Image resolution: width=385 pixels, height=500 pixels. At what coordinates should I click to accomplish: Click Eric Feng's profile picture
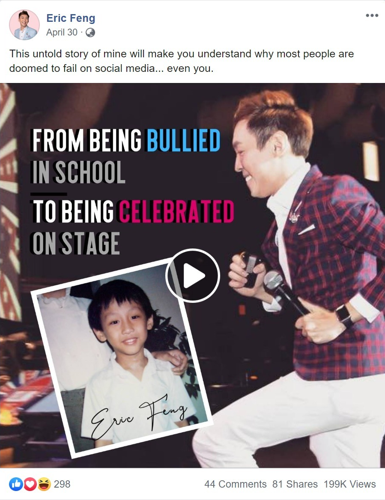point(24,24)
